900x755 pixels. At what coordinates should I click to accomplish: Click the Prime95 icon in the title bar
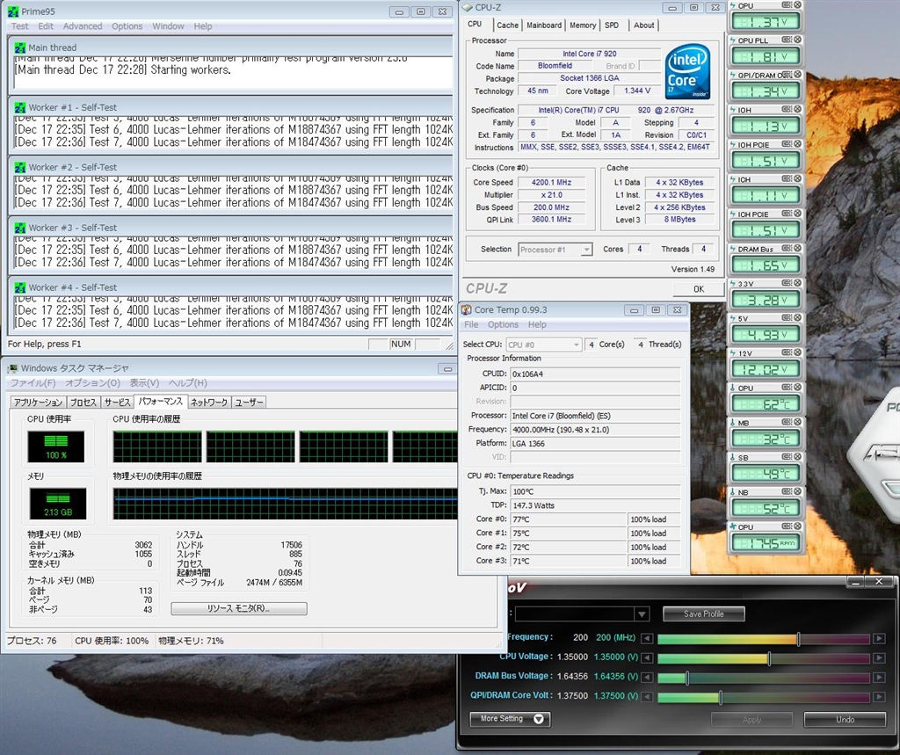(13, 11)
